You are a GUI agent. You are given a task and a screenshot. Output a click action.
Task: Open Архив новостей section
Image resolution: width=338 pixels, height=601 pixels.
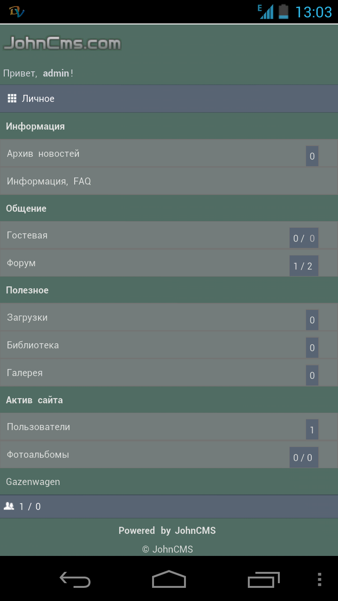[x=43, y=154]
